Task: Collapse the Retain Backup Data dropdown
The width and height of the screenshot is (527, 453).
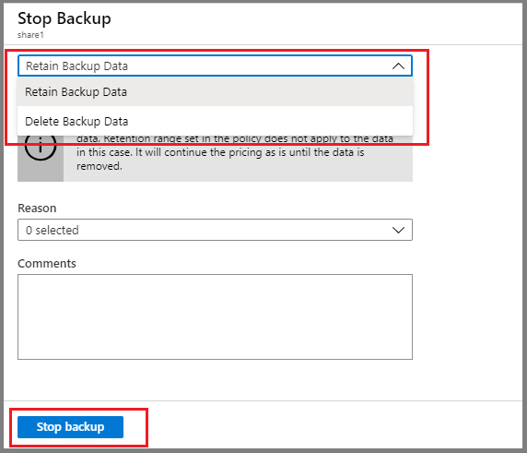Action: (215, 66)
